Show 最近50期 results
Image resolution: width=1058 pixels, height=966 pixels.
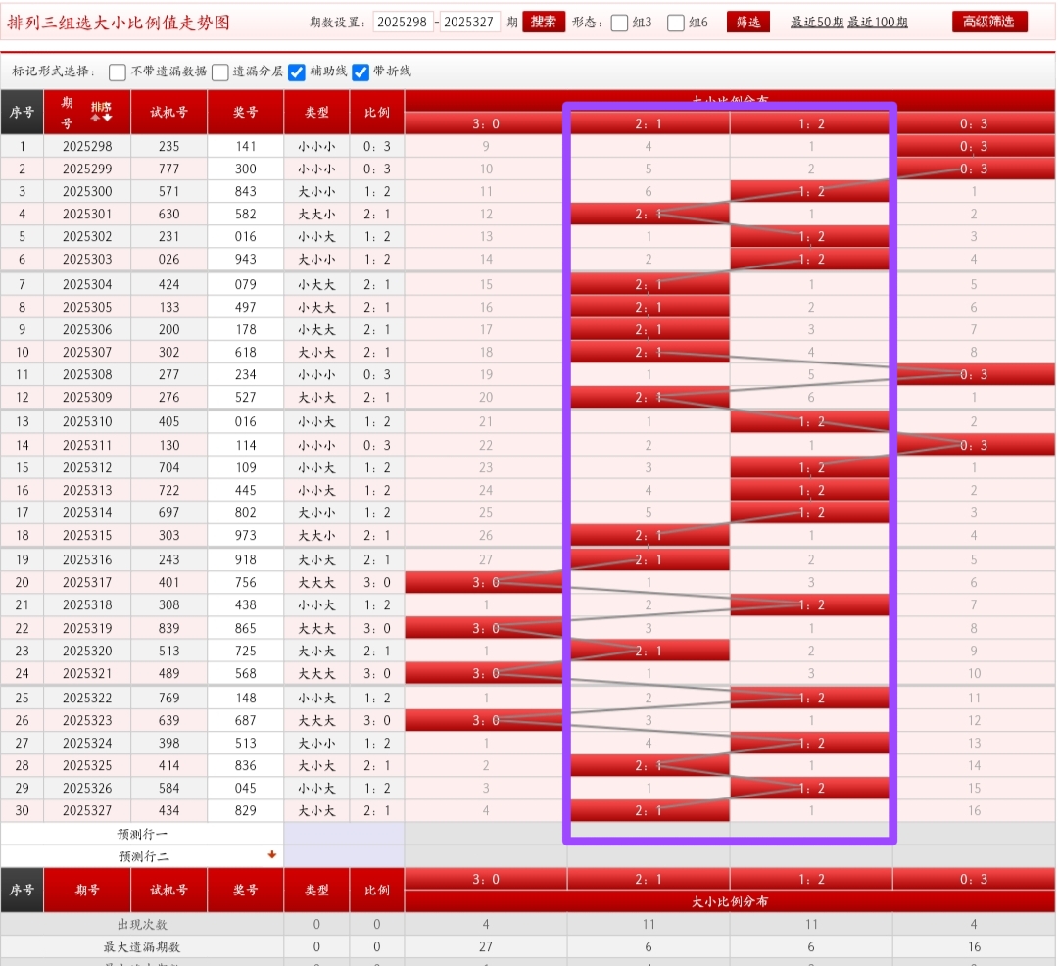coord(817,23)
